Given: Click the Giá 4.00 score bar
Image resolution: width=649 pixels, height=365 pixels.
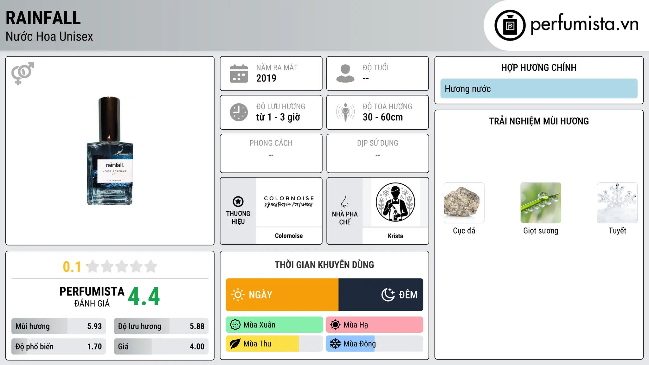Looking at the screenshot, I should click(x=161, y=347).
